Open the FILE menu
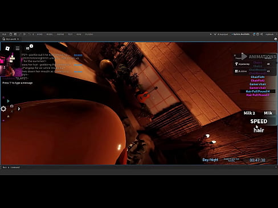 (x=4, y=34)
